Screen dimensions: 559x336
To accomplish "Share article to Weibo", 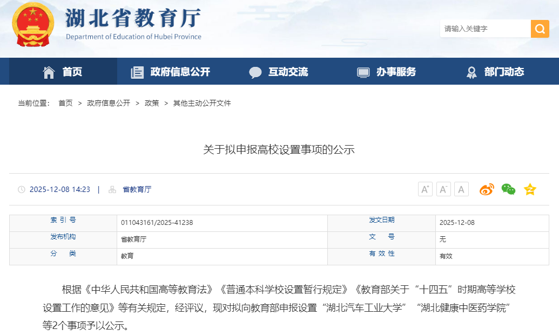I will point(487,189).
